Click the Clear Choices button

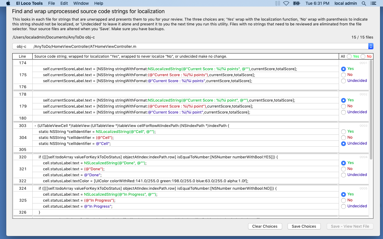coord(265,226)
